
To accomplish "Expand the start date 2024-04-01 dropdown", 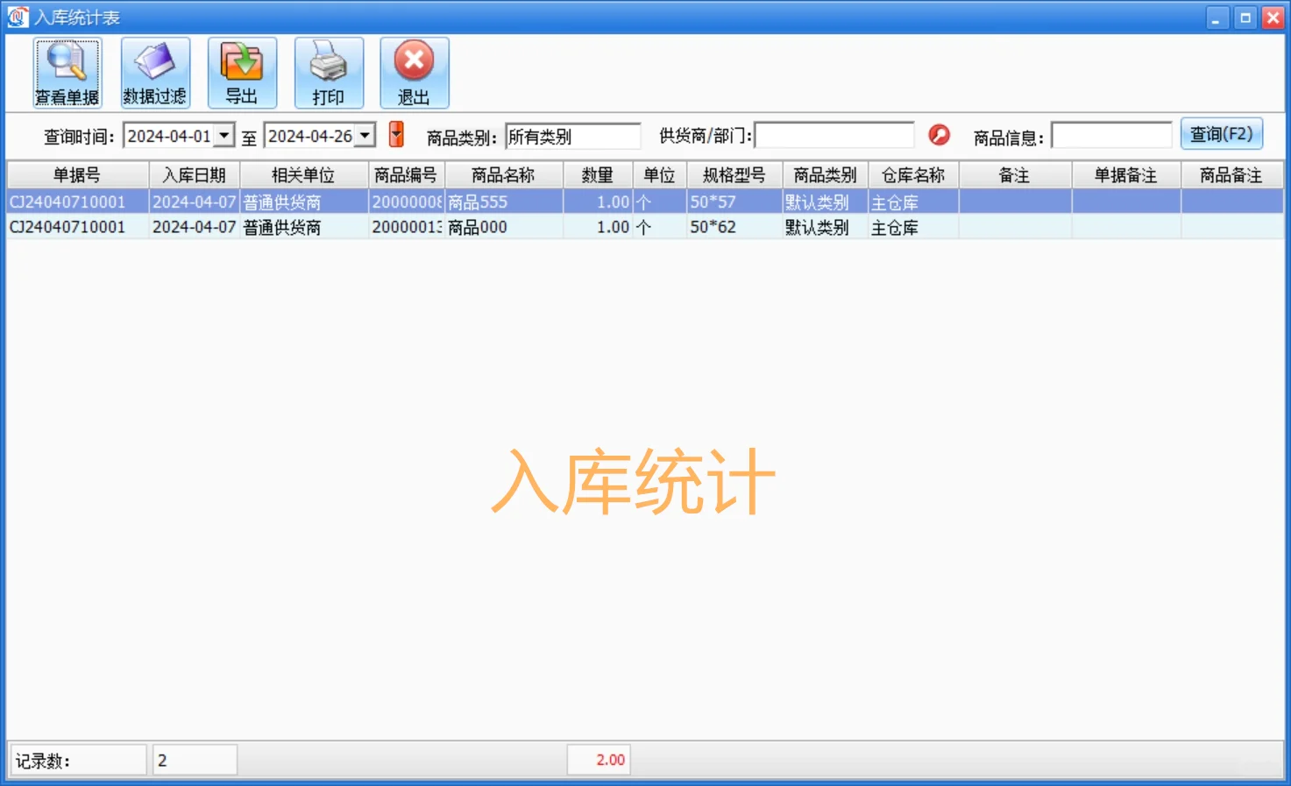I will [x=225, y=135].
